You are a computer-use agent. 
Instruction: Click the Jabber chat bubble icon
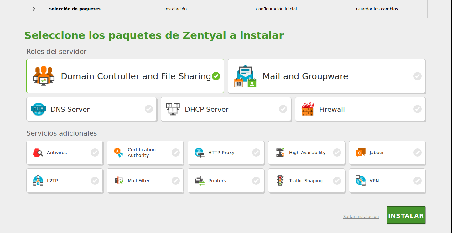click(x=361, y=153)
